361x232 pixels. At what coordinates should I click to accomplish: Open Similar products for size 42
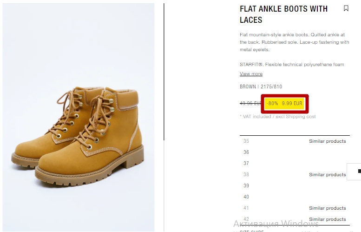(328, 219)
